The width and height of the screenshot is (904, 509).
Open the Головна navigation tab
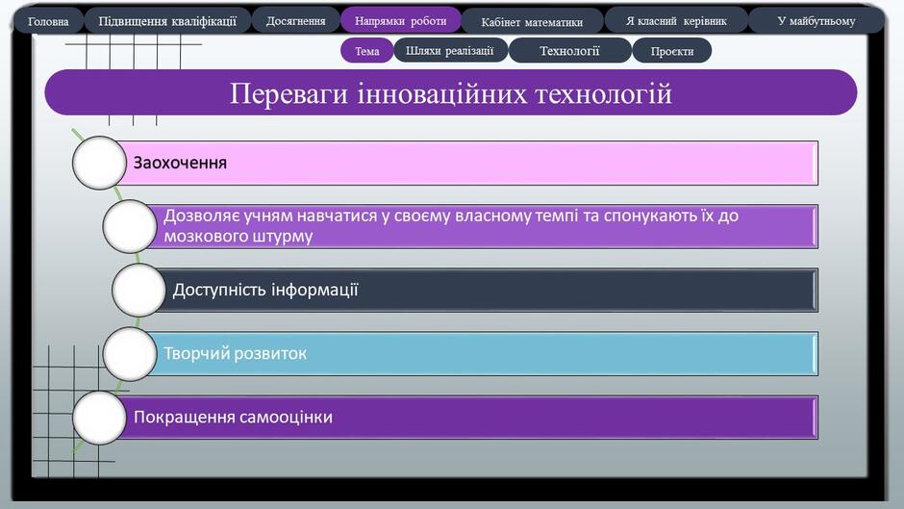tap(48, 21)
